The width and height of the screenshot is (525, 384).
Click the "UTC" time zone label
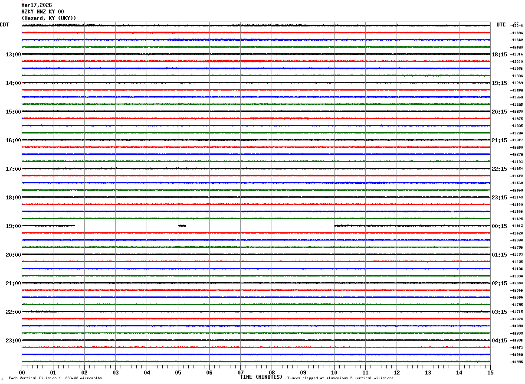(501, 25)
